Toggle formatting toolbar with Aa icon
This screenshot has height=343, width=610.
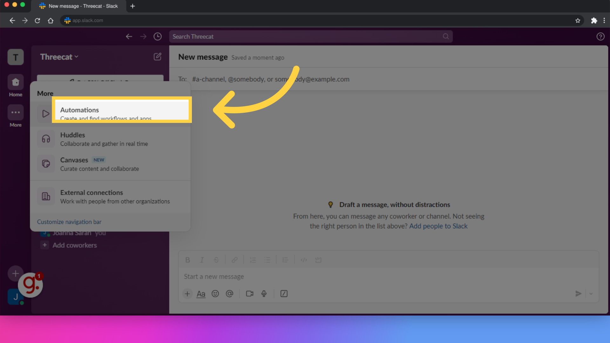click(201, 294)
